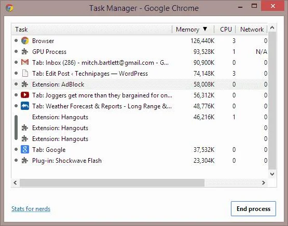This screenshot has height=226, width=288.
Task: Sort processes by the Memory column header
Action: (193, 30)
